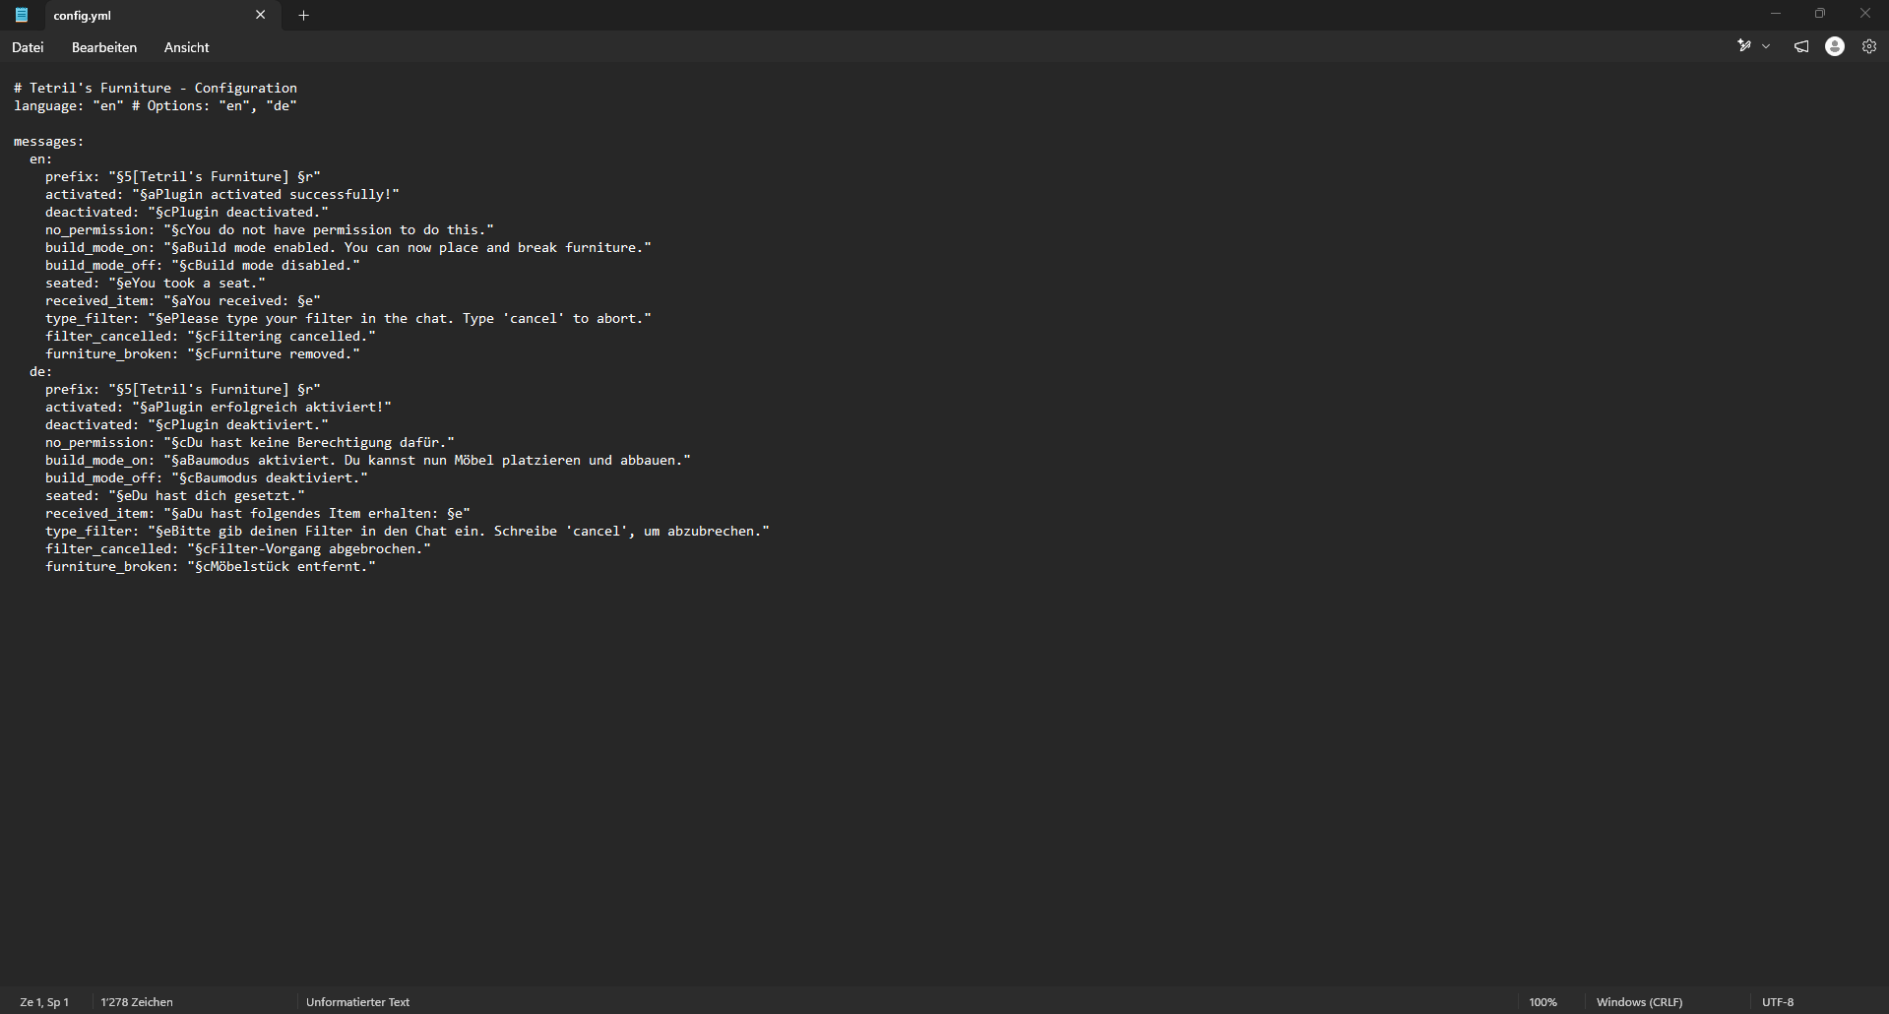Screen dimensions: 1889x1014
Task: Add a new tab with plus button
Action: 303,15
